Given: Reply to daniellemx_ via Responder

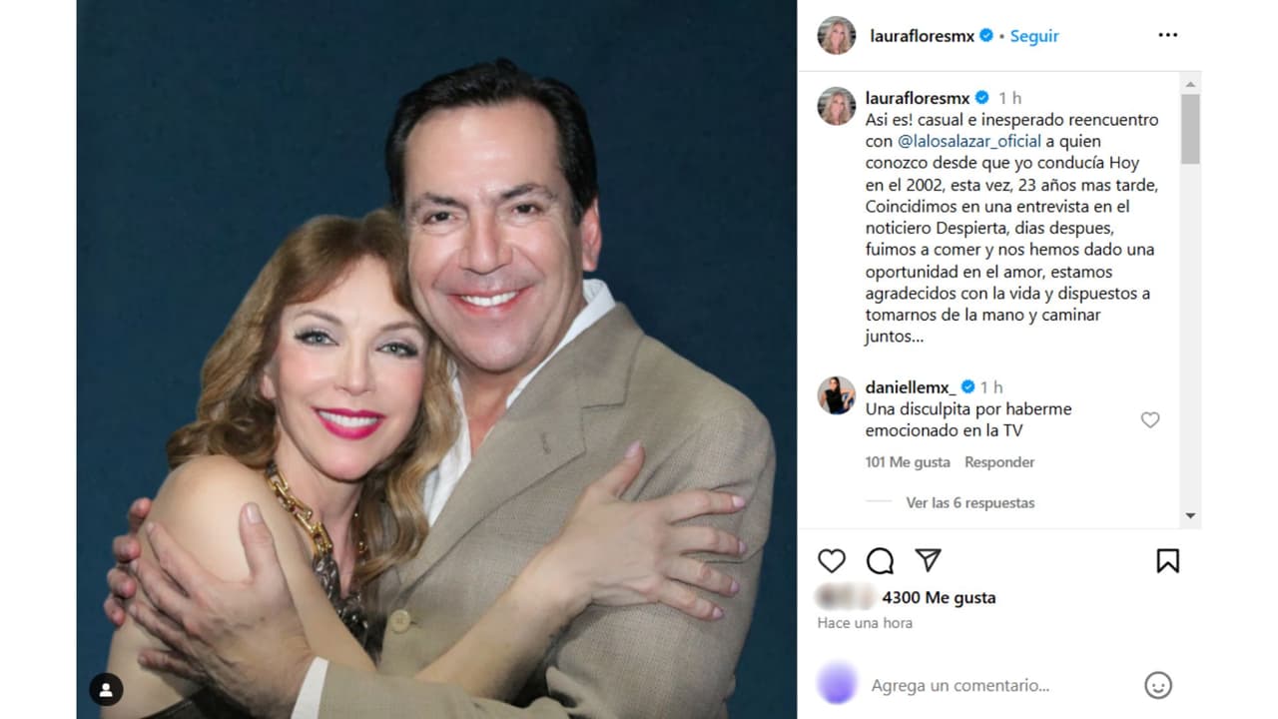Looking at the screenshot, I should point(998,461).
